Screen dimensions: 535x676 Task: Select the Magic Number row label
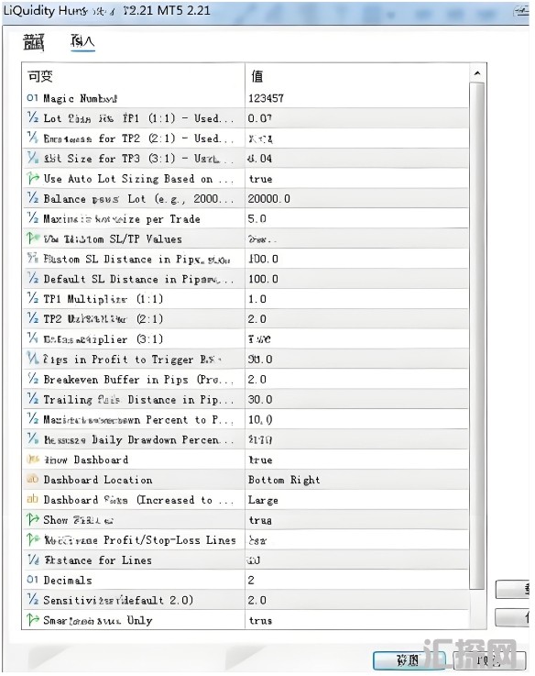(80, 98)
